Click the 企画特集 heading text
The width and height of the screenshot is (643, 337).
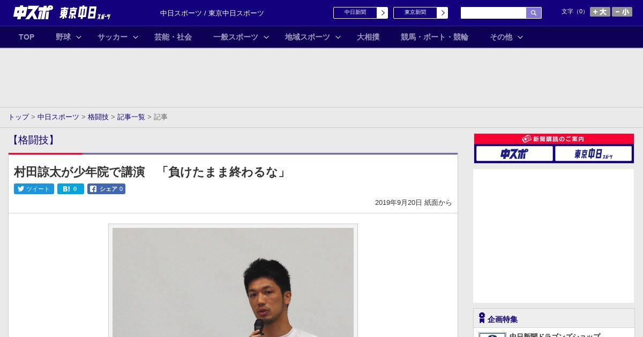503,319
